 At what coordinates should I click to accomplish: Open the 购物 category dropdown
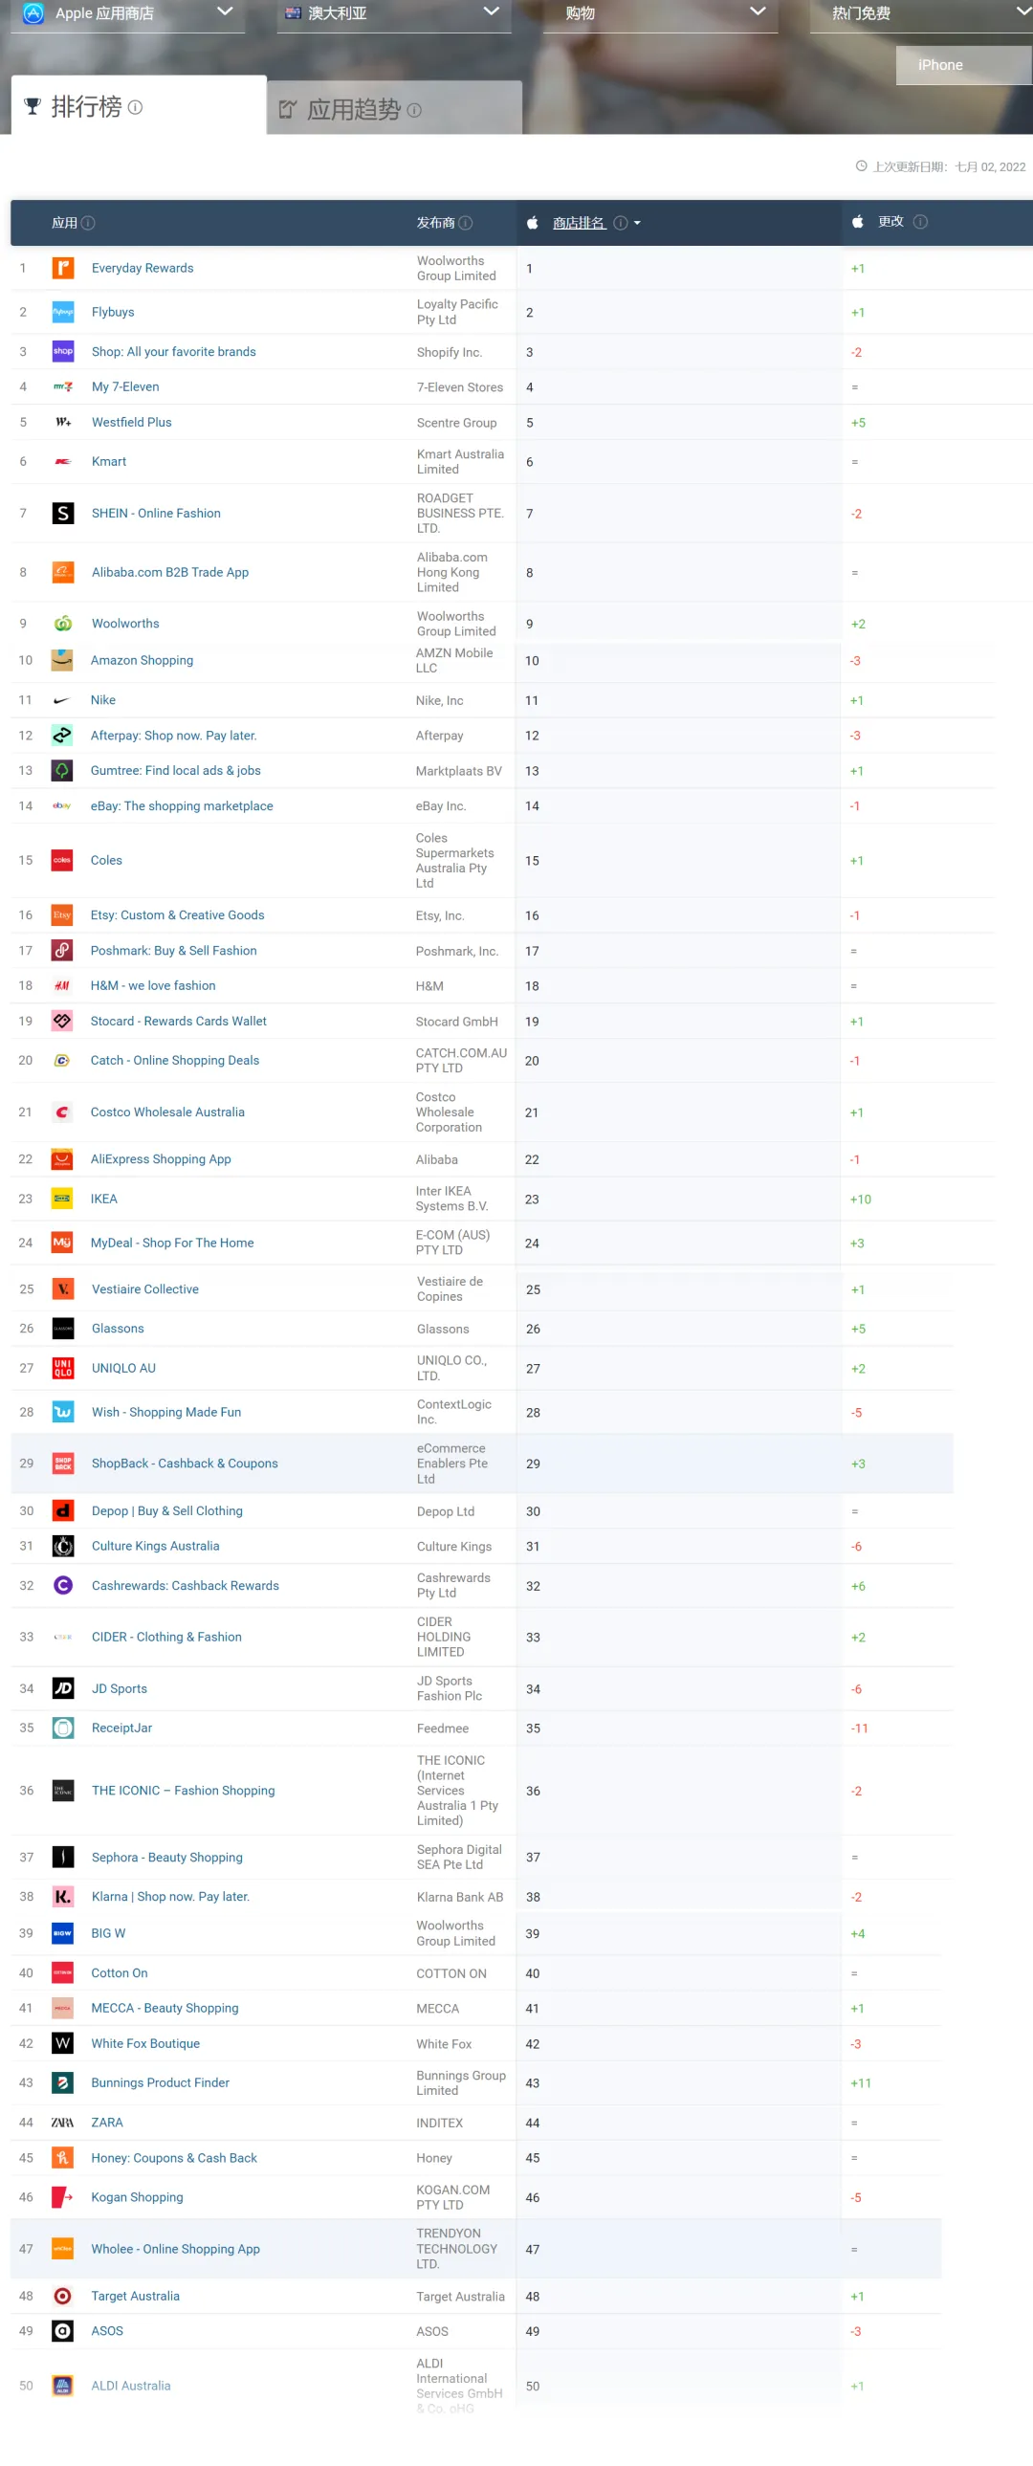(661, 13)
